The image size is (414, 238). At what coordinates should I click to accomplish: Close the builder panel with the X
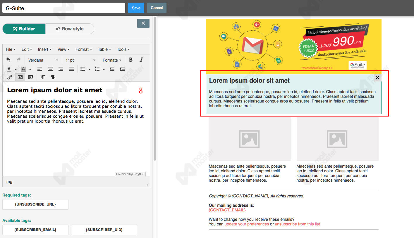[143, 23]
